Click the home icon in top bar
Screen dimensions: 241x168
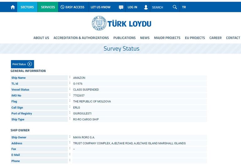(13, 7)
